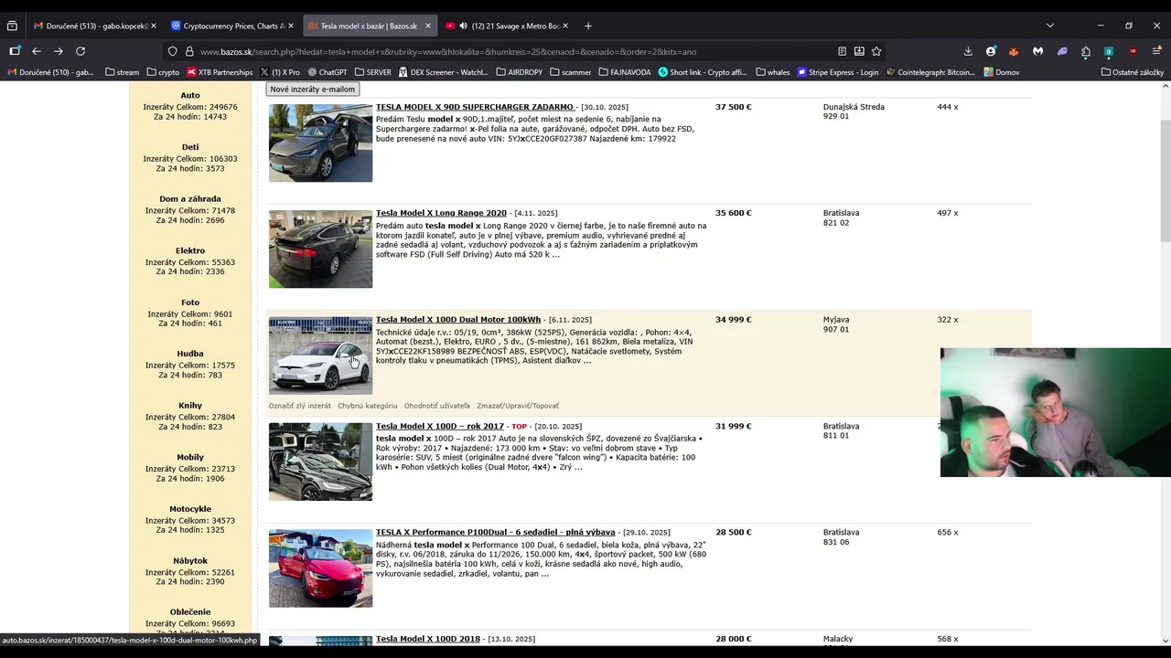Open the Auto category in sidebar
The height and width of the screenshot is (658, 1171).
190,95
